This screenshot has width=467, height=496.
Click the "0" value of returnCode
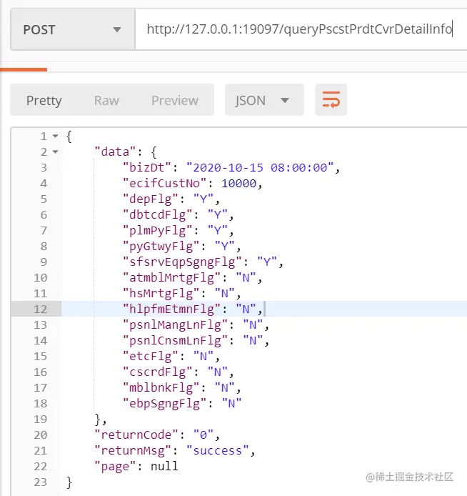click(204, 435)
